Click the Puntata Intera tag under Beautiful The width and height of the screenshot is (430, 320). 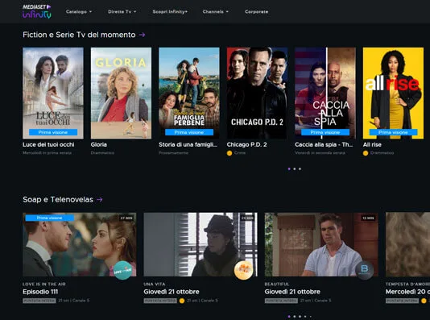281,301
